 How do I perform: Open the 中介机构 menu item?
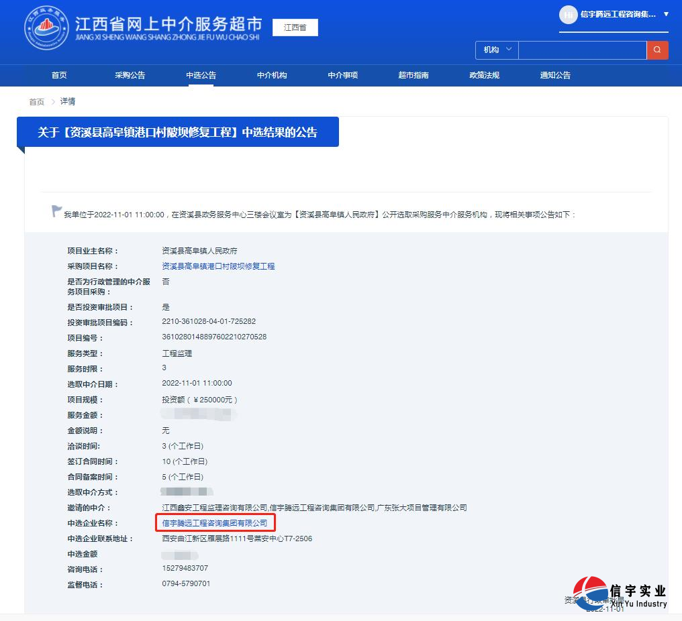pos(271,75)
